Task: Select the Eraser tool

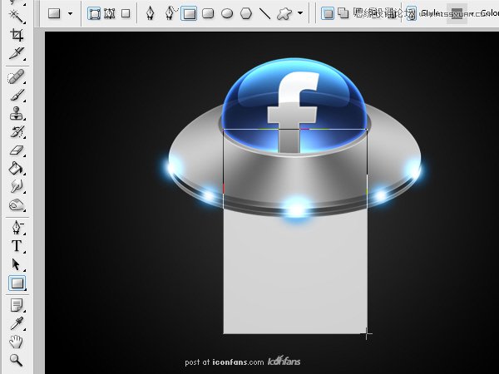Action: (x=16, y=150)
